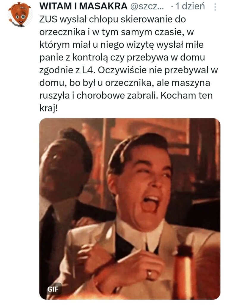Viewport: 228px width, 305px height.
Task: Play the laughing men GIF
Action: 130,209
